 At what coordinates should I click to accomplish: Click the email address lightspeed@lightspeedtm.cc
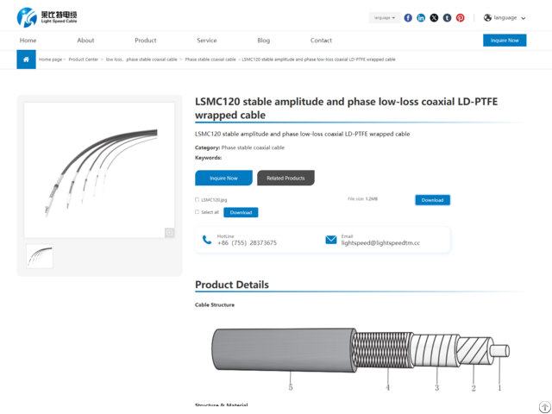(380, 243)
